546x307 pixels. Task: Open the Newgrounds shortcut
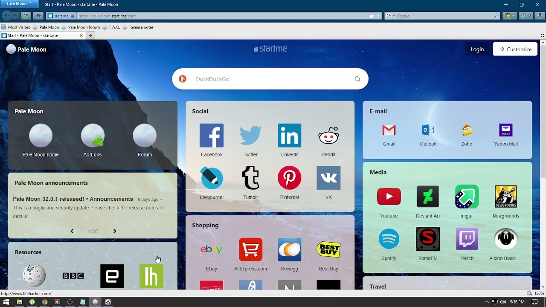click(506, 197)
